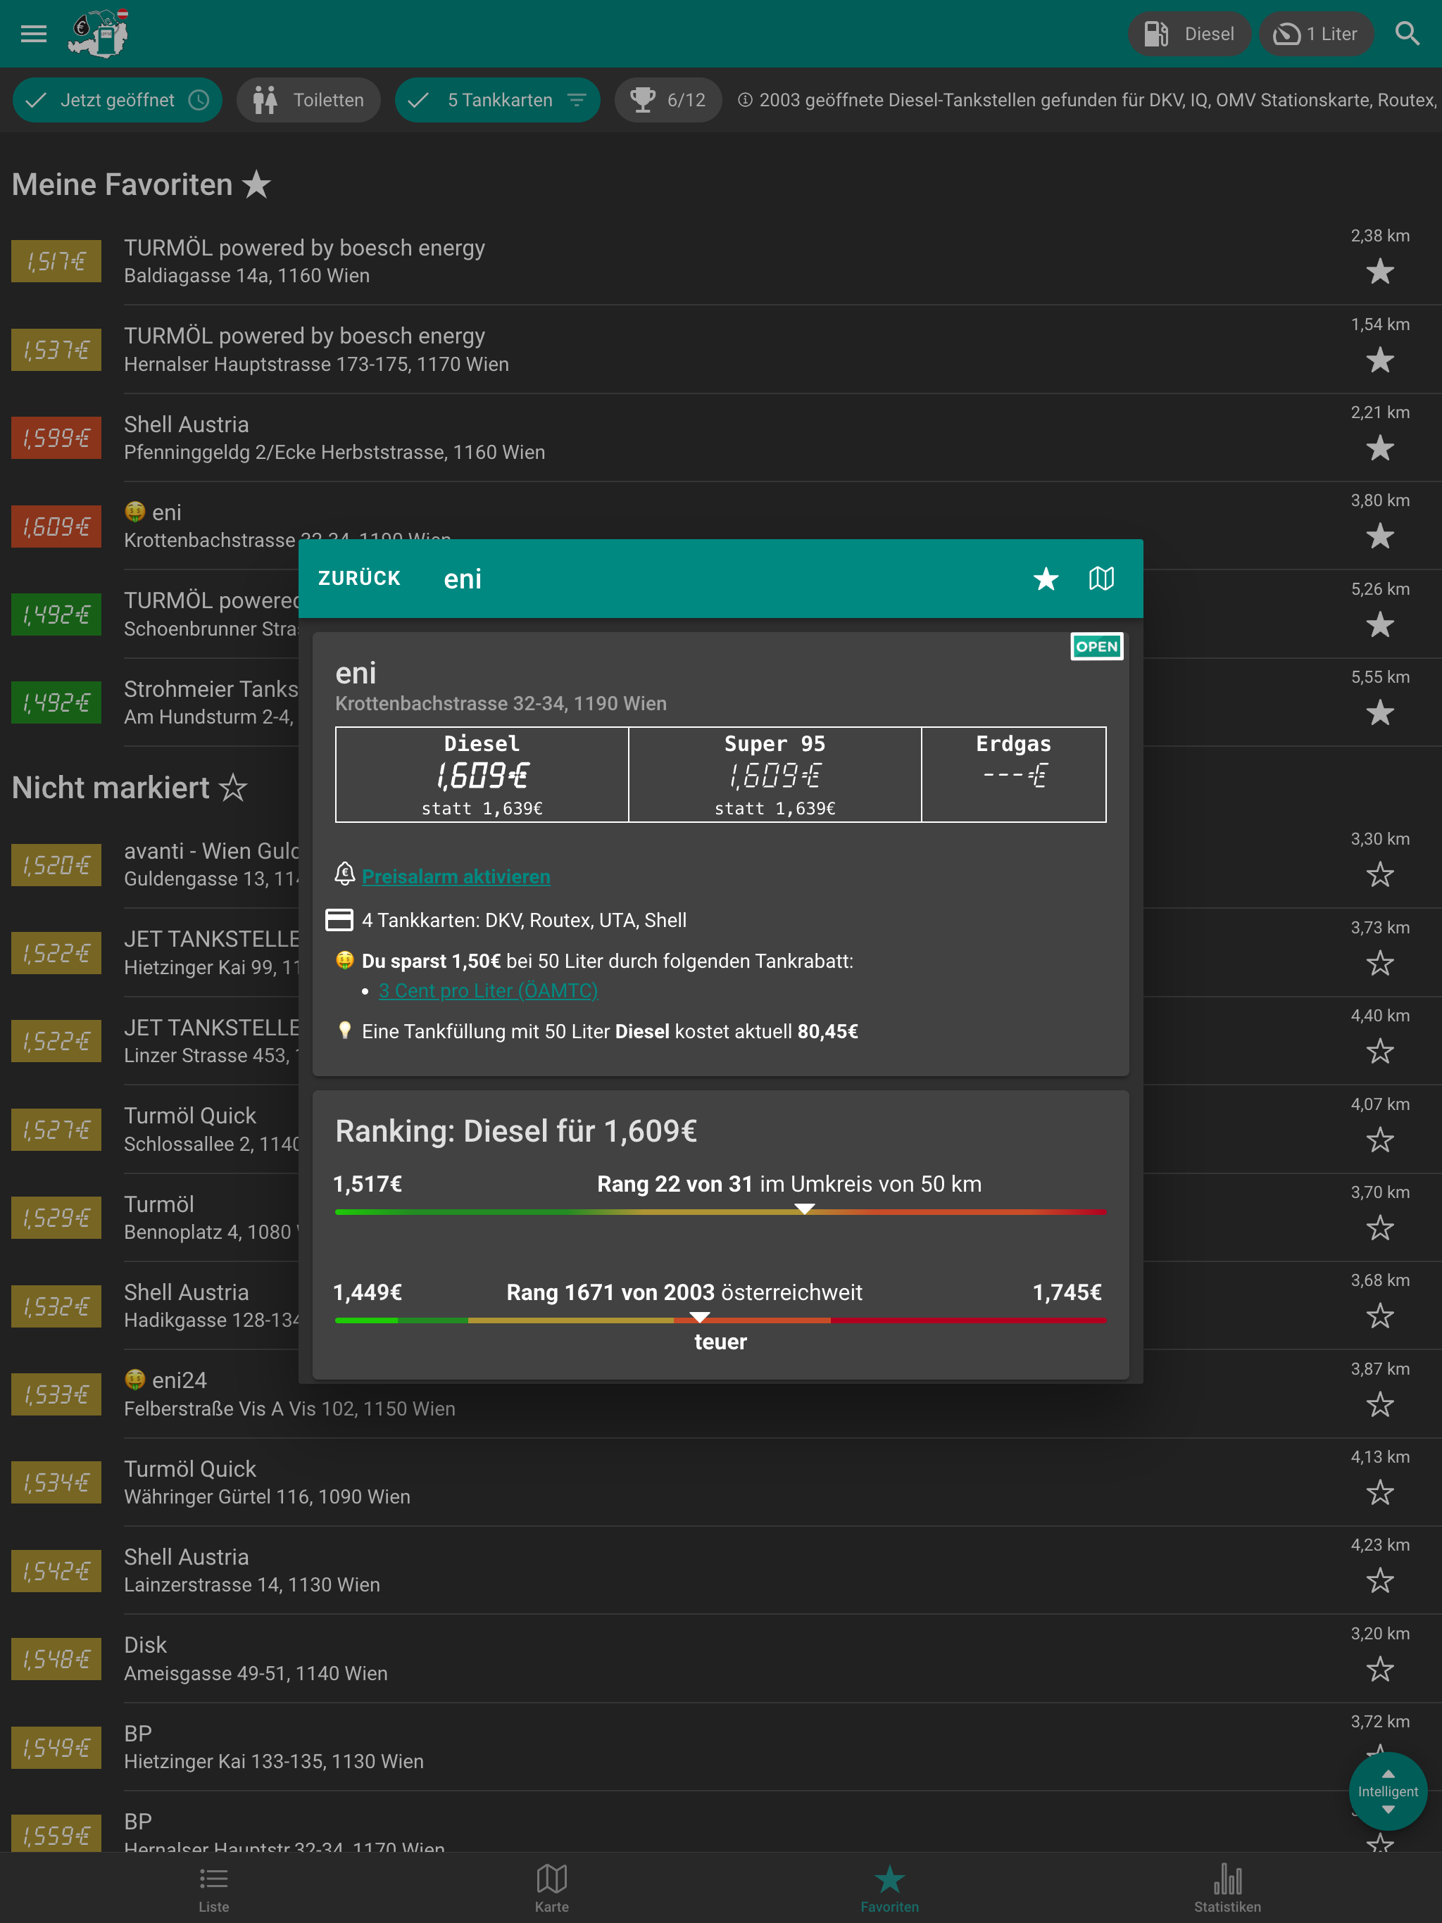Click the 1,492€ TURMÖL green price tag

(56, 614)
